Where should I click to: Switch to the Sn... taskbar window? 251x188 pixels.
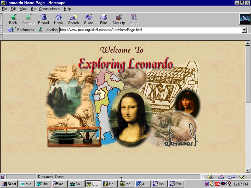[77, 184]
